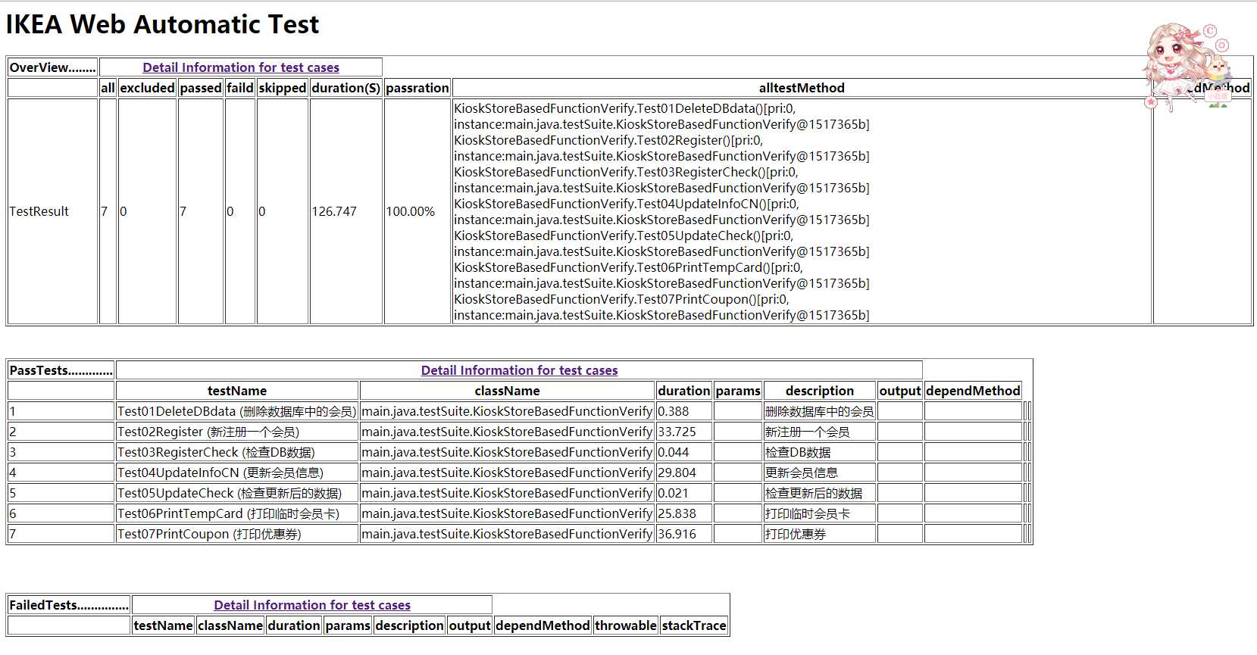
Task: Select description cell '更新会员信息'
Action: pyautogui.click(x=820, y=473)
